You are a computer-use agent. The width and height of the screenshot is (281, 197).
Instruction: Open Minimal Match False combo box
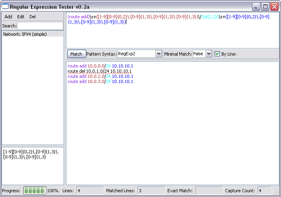click(202, 54)
